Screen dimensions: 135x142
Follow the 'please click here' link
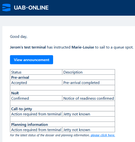pos(103,135)
